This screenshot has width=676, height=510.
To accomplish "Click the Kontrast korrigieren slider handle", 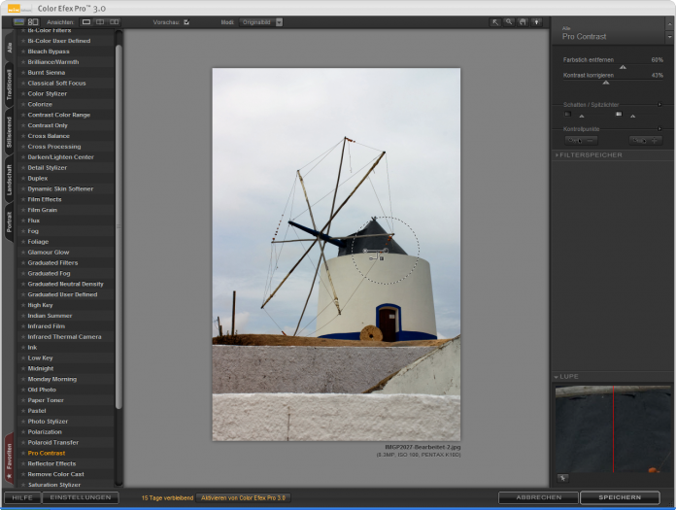I will click(x=606, y=83).
